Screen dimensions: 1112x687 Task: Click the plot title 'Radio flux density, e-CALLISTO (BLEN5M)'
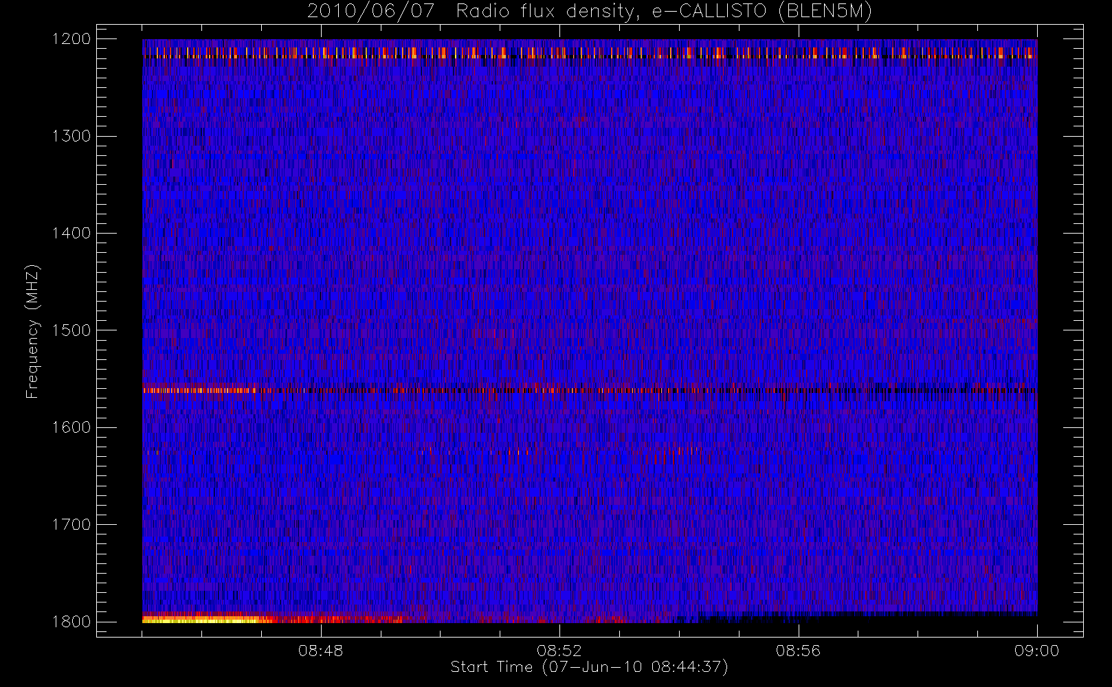pos(664,12)
